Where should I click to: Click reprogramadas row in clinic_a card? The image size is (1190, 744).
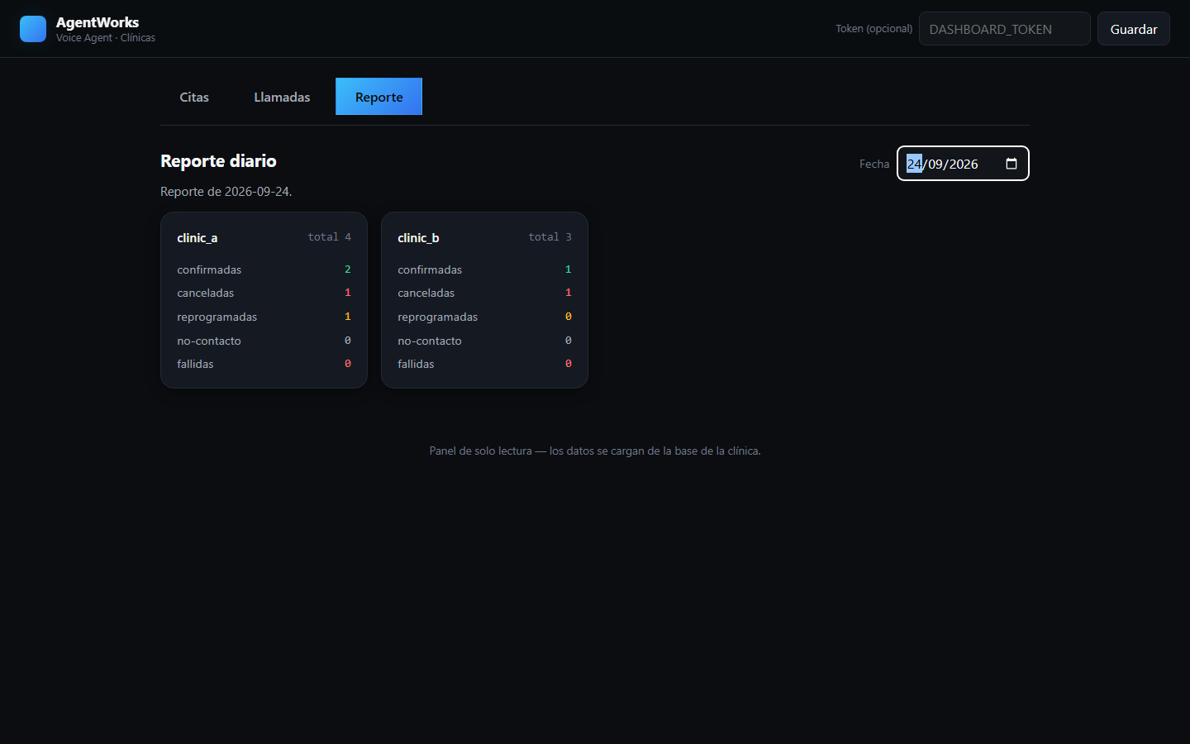pos(264,317)
